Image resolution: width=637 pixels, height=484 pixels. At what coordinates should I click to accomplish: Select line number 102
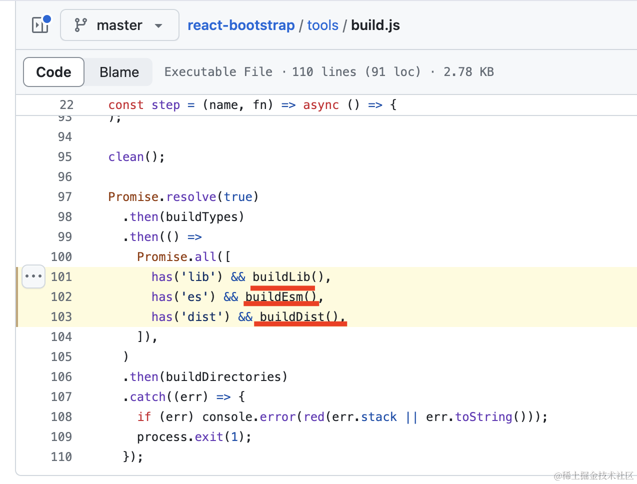click(61, 297)
